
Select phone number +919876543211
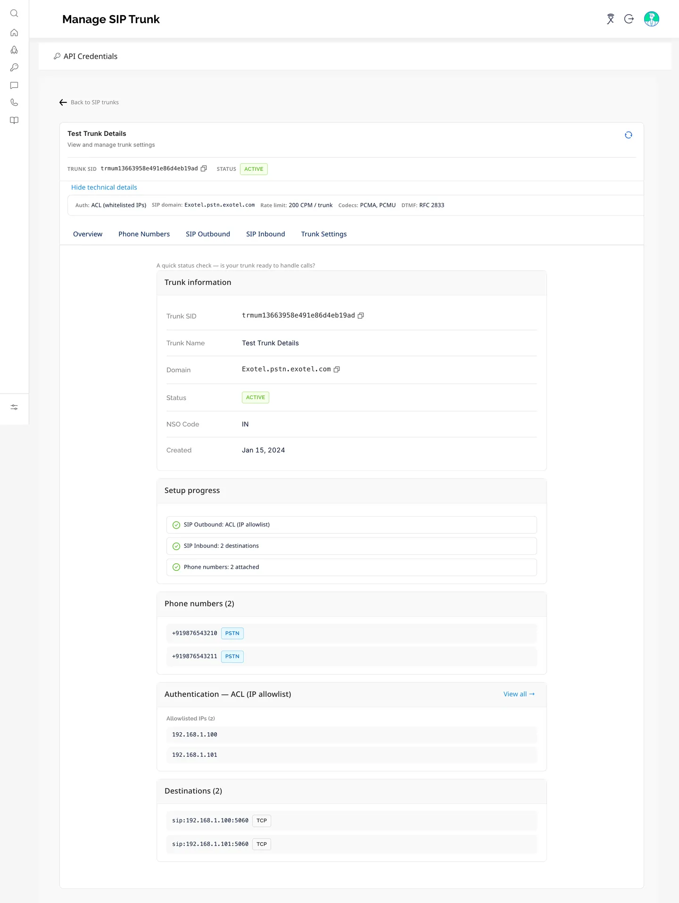point(351,656)
